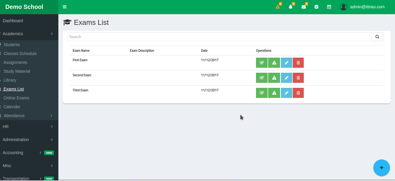Expand the Transportation sidebar section
This screenshot has width=395, height=181.
coord(29,178)
